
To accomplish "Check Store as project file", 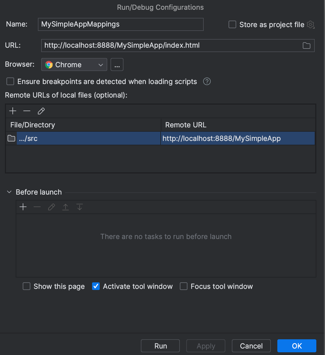I will coord(232,24).
